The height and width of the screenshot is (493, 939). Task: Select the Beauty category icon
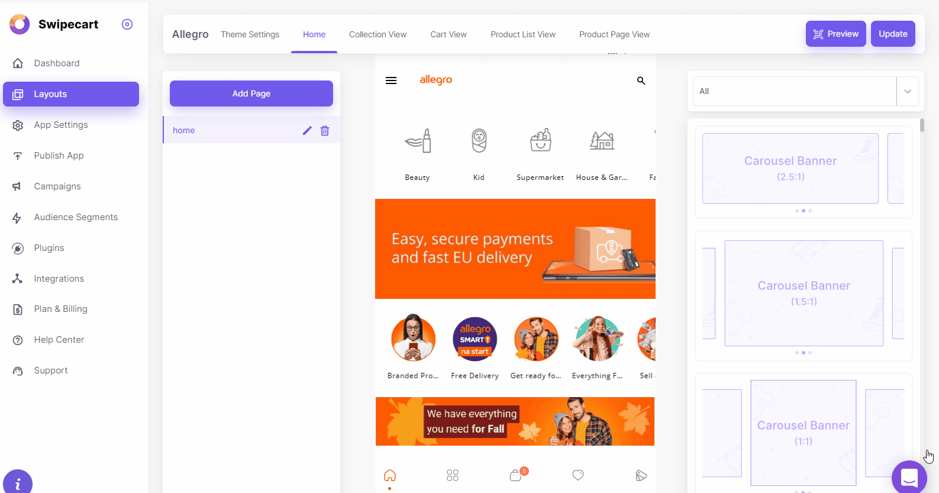418,141
